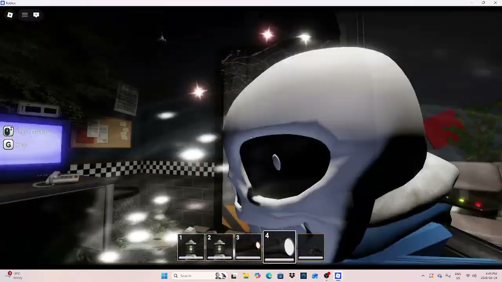The width and height of the screenshot is (502, 282).
Task: Click the Scroll mouse hint prompt
Action: point(25,131)
